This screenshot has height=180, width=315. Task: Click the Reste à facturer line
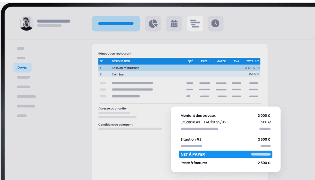pos(194,163)
